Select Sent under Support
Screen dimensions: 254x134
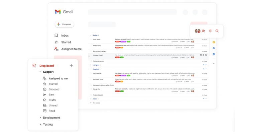pos(48,94)
